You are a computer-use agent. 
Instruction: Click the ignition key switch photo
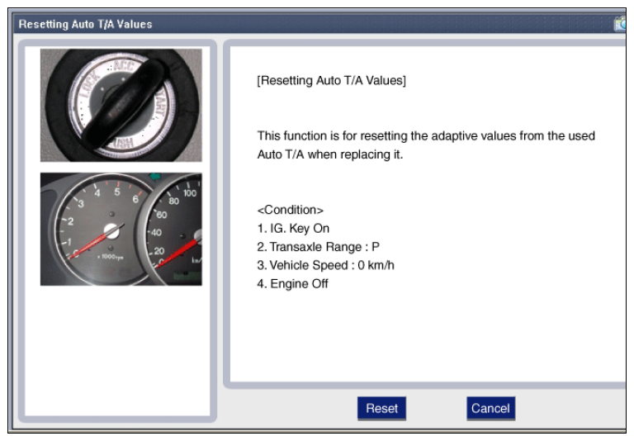click(x=121, y=105)
